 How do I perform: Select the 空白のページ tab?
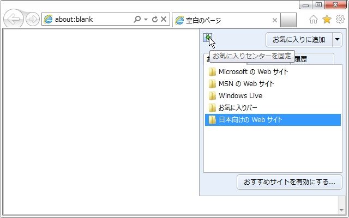point(226,20)
